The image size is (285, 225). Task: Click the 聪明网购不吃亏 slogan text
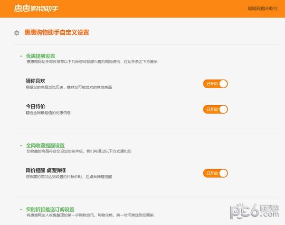263,9
